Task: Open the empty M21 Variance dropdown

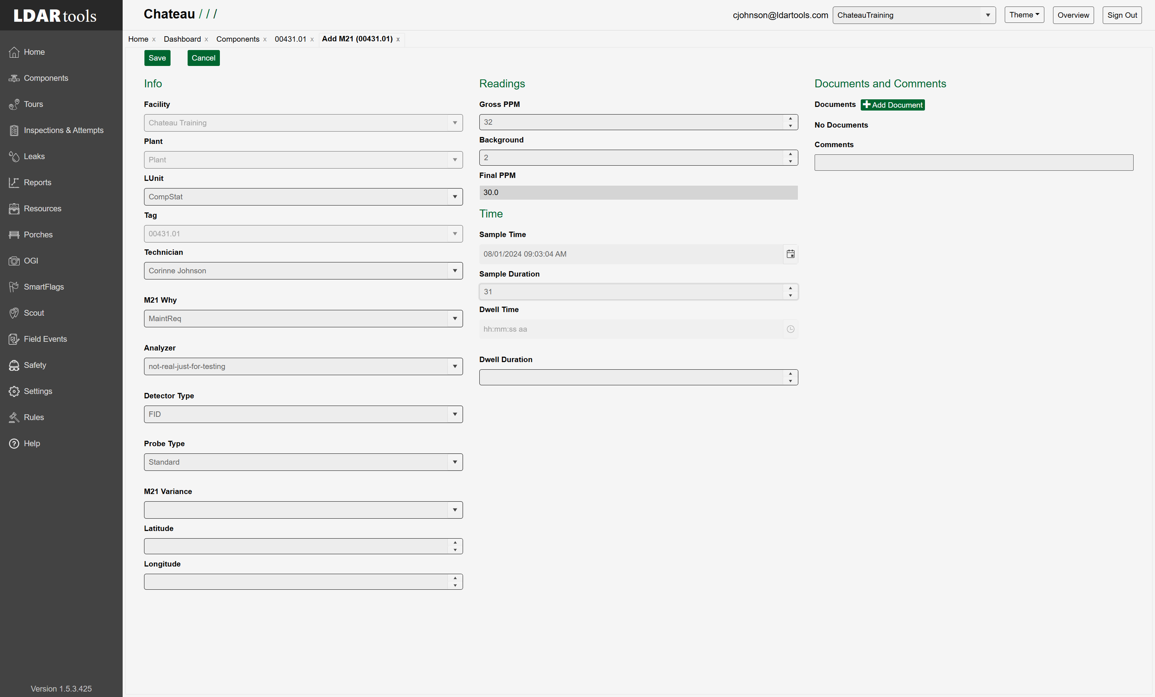Action: coord(455,510)
